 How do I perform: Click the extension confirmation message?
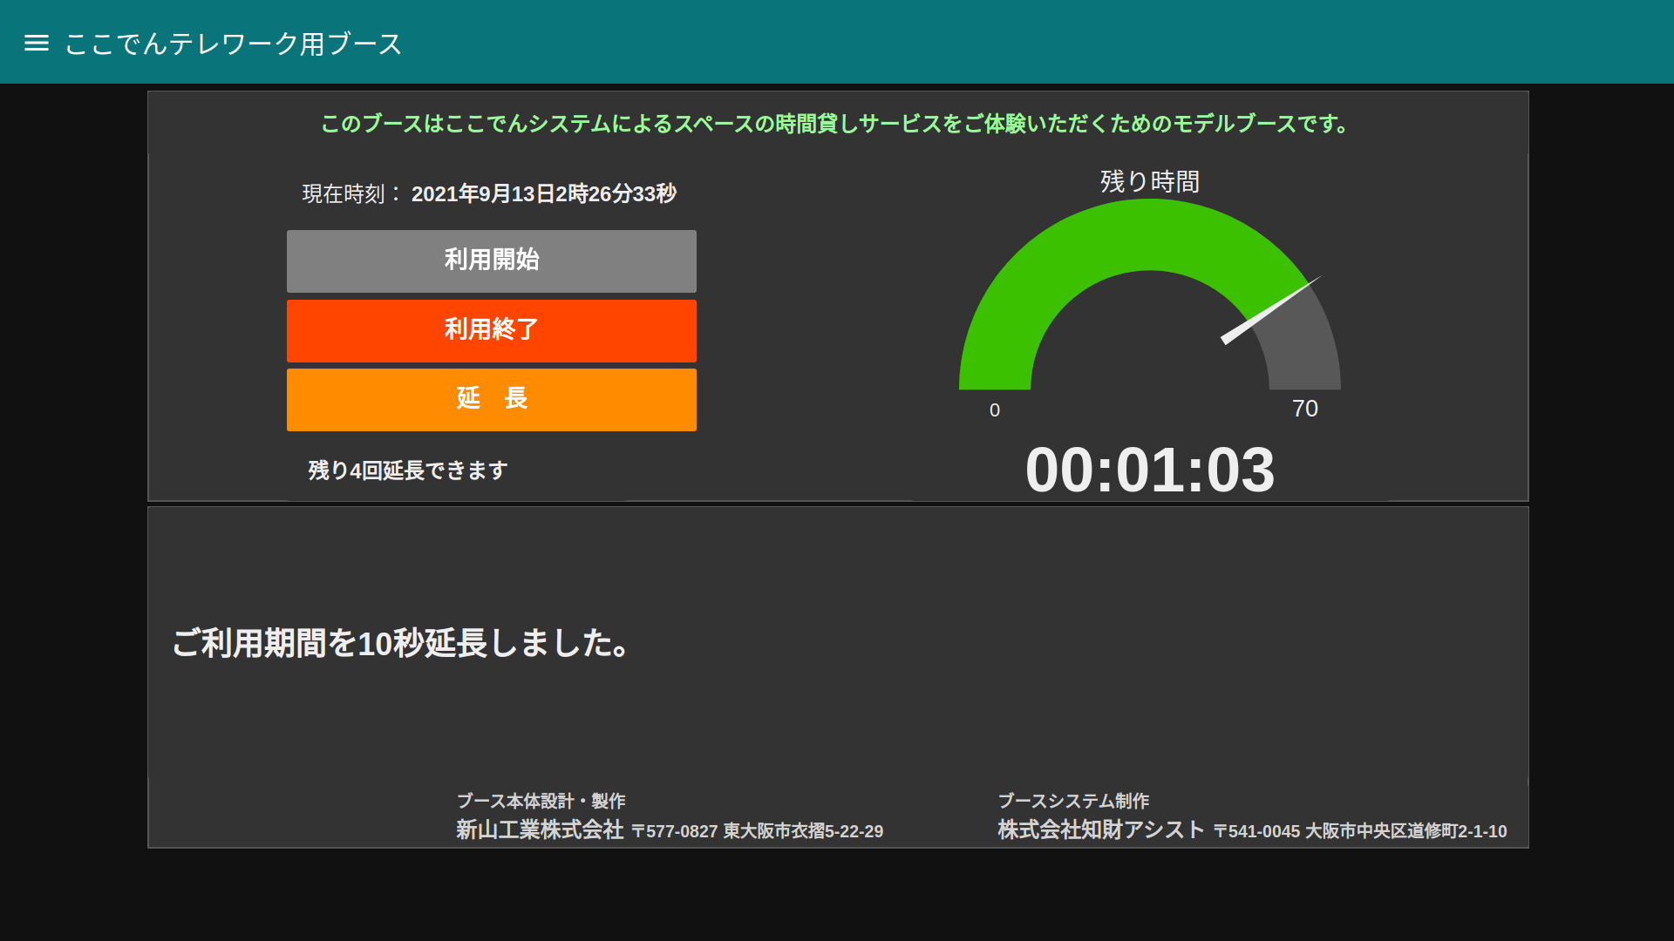[x=400, y=643]
